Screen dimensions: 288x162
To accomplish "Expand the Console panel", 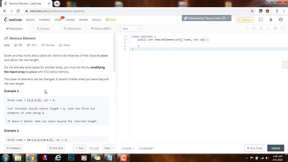I will 128,148.
